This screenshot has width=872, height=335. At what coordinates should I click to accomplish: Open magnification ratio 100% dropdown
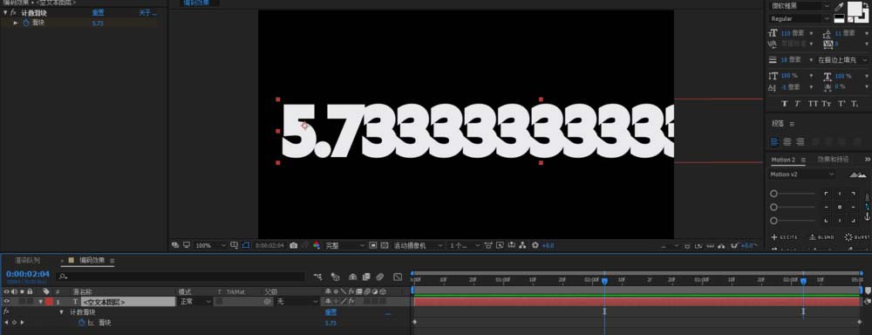click(211, 245)
